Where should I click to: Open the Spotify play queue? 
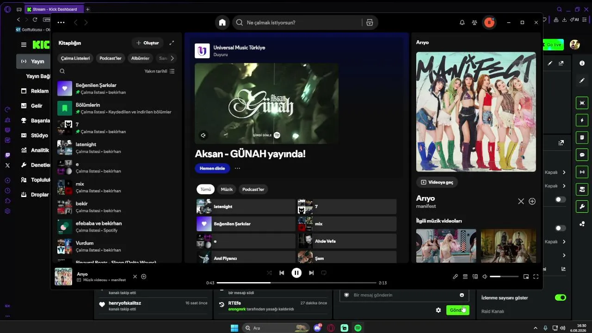tap(465, 277)
